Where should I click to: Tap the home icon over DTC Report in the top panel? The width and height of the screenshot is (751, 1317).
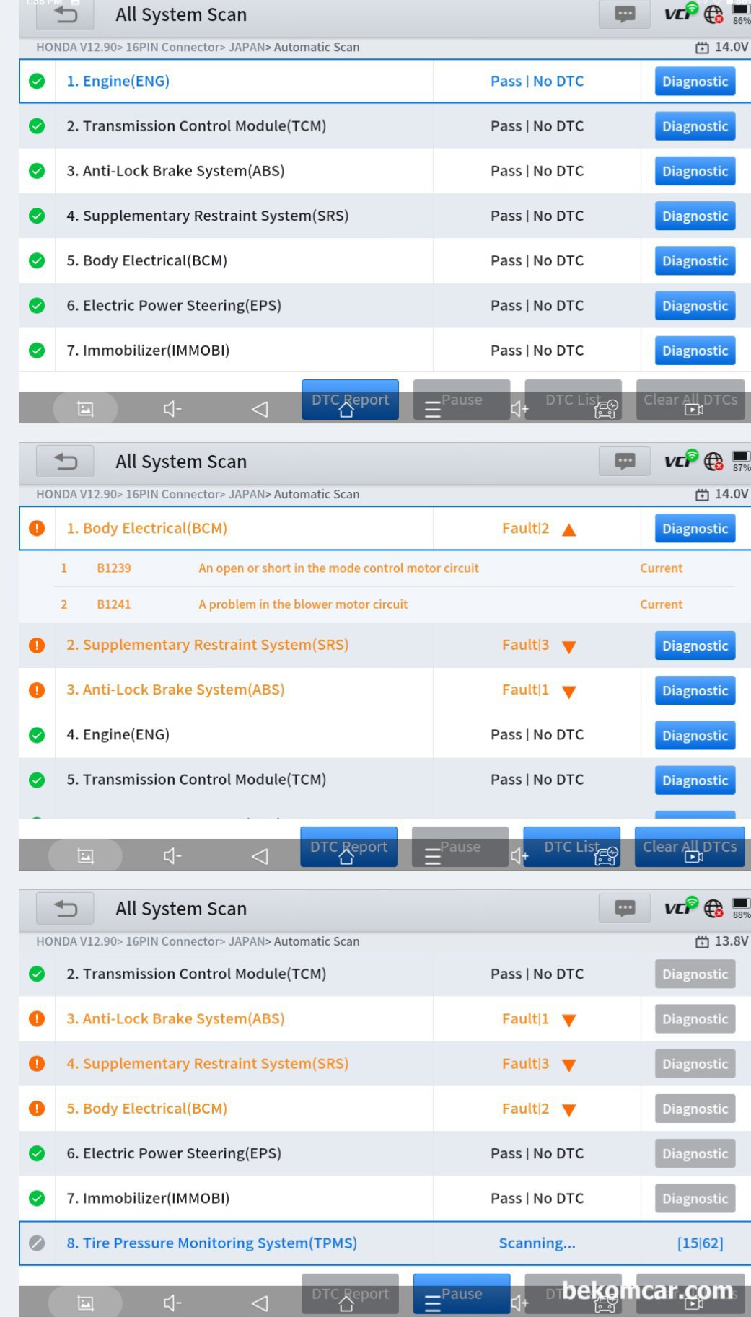[x=346, y=410]
